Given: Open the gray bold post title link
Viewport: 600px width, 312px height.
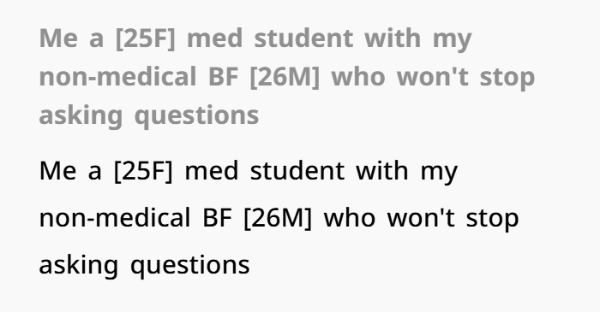Looking at the screenshot, I should 287,77.
